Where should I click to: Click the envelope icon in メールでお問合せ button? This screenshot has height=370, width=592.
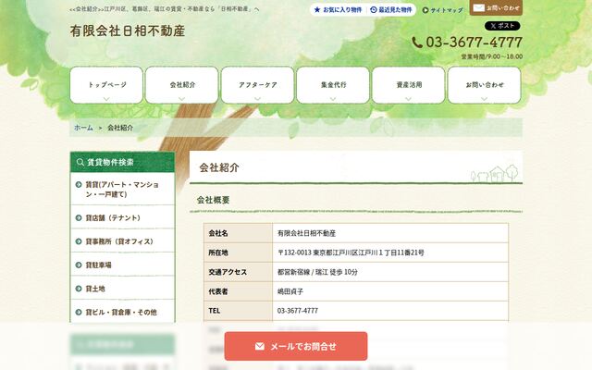click(x=260, y=346)
